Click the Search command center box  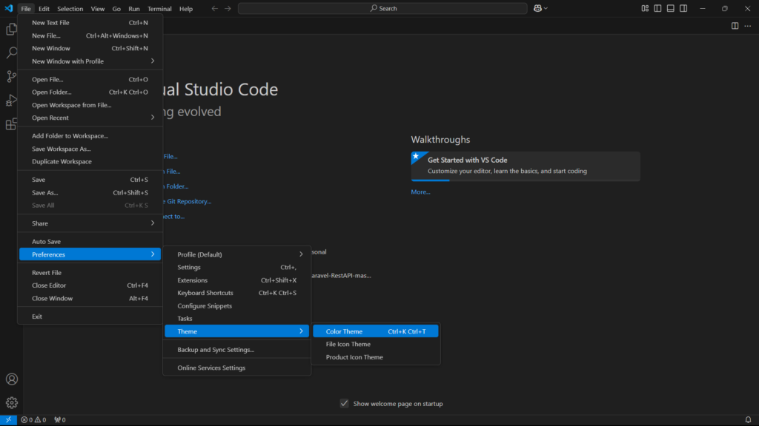point(382,8)
